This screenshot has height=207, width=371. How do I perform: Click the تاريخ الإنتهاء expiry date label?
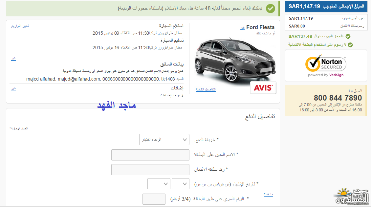(226, 184)
